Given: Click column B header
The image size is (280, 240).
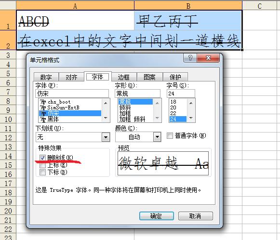Looking at the screenshot, I should click(x=188, y=6).
